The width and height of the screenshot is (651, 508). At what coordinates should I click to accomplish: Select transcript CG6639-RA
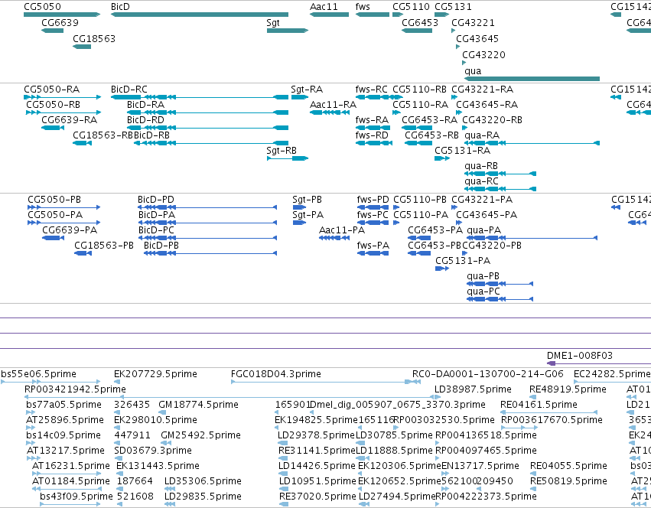click(53, 128)
